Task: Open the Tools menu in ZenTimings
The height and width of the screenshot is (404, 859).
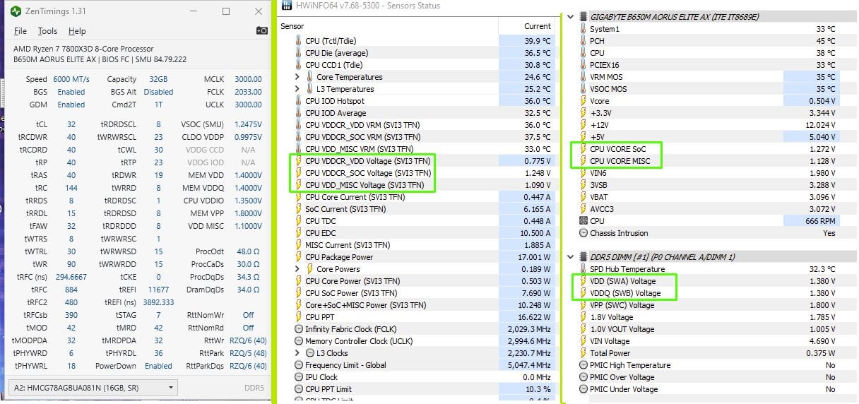Action: (47, 31)
